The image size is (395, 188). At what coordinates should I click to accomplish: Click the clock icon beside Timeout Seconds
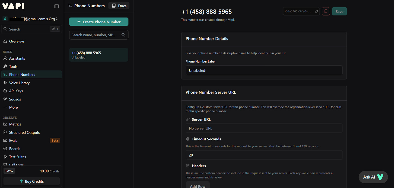[188, 139]
